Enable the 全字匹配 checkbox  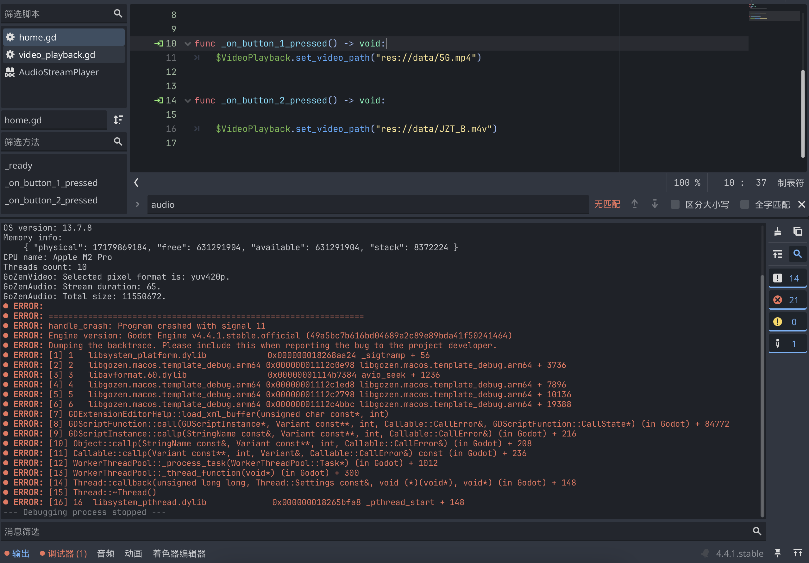click(744, 205)
